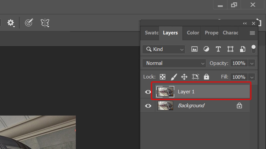Click the Layer 1 name
This screenshot has width=266, height=149.
pos(186,92)
